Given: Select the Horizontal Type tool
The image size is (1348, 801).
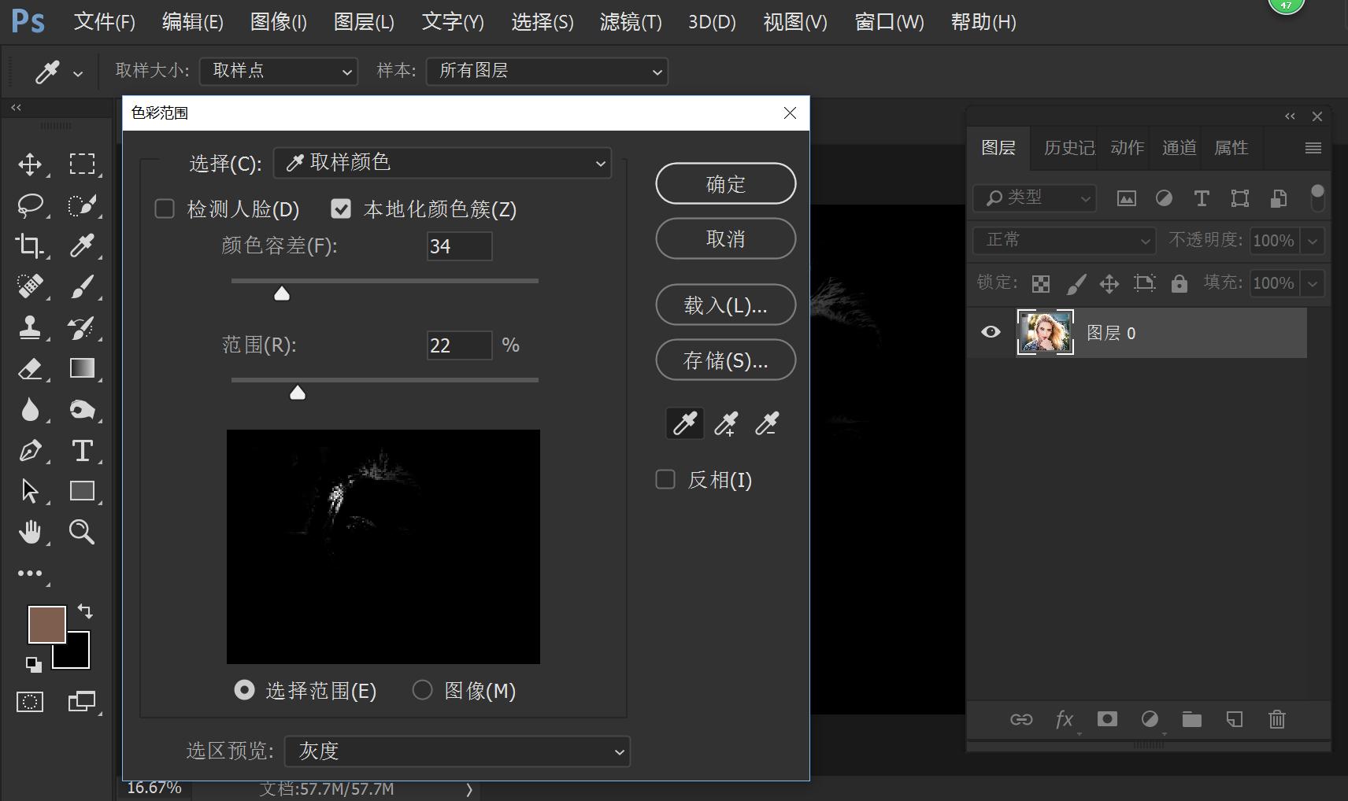Looking at the screenshot, I should 82,451.
